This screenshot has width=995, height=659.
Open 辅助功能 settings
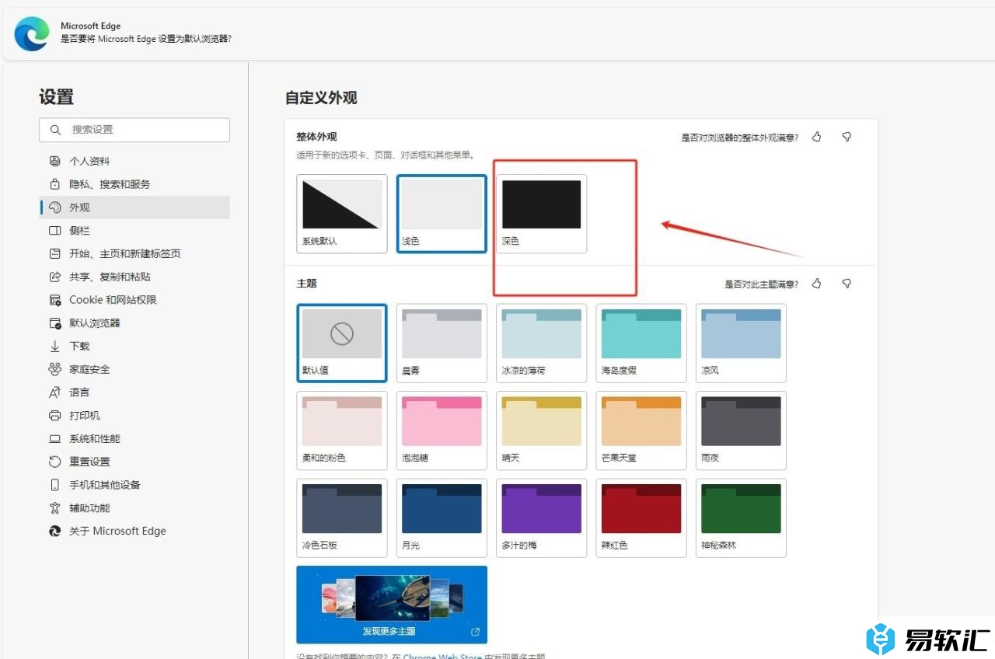[x=134, y=508]
